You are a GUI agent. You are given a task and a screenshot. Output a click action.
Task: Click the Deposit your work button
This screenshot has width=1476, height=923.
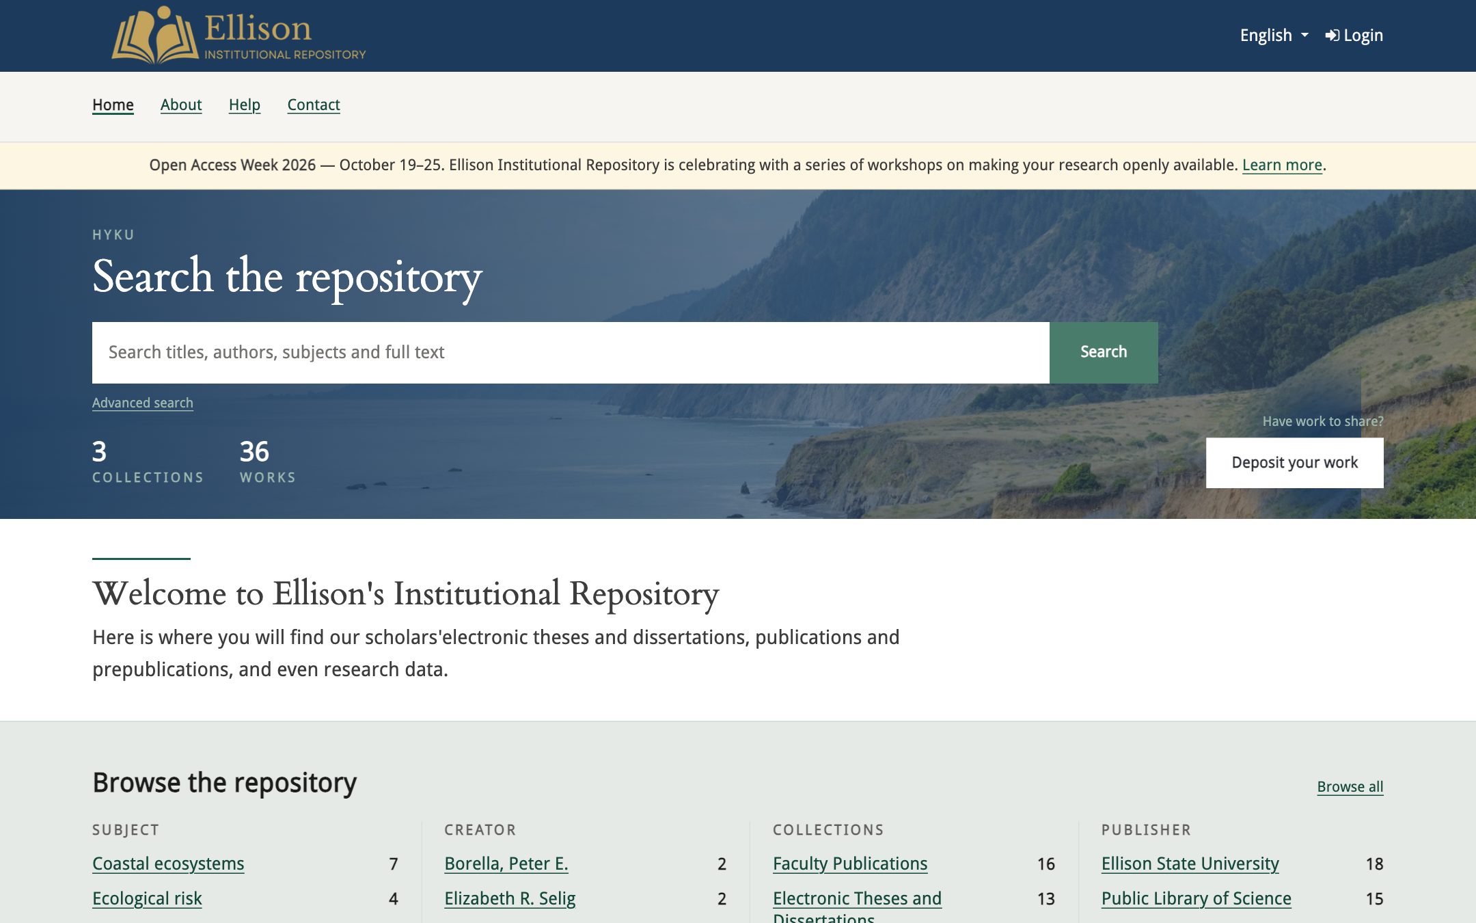point(1294,463)
